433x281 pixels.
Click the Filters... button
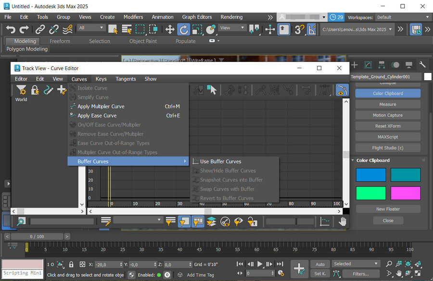click(x=361, y=274)
